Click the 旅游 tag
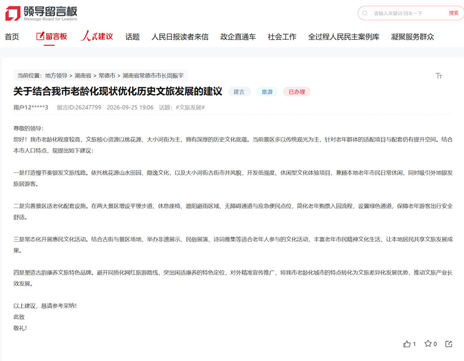The width and height of the screenshot is (464, 361). [267, 92]
